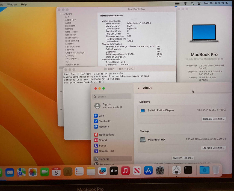
Task: Click the Display Settings... button
Action: [214, 119]
